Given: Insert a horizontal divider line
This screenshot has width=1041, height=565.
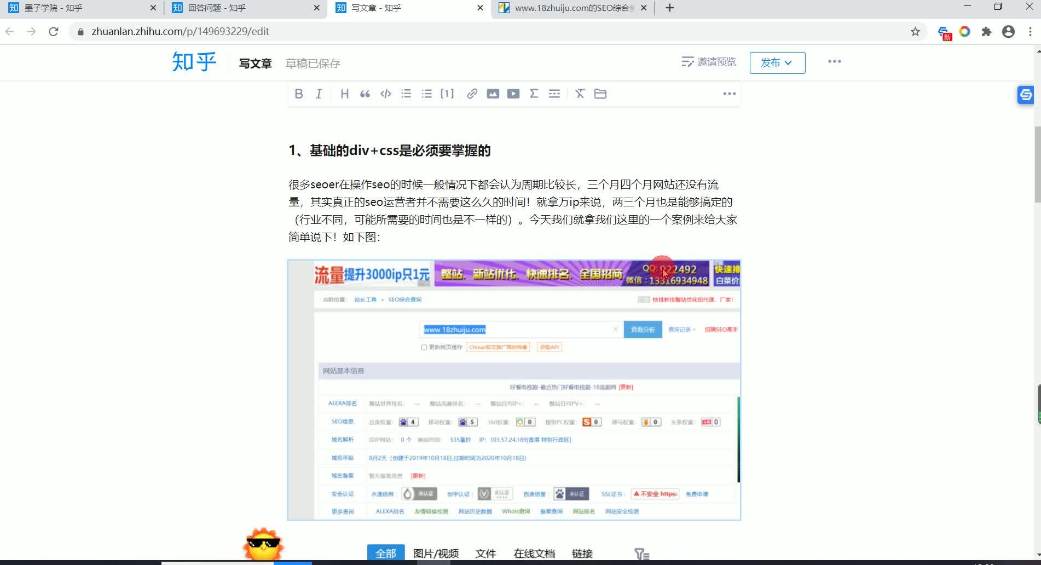Looking at the screenshot, I should pos(554,94).
